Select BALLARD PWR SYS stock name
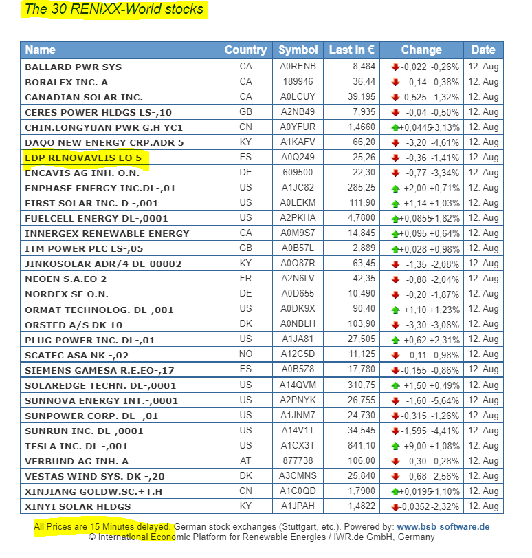This screenshot has width=532, height=558. point(74,67)
